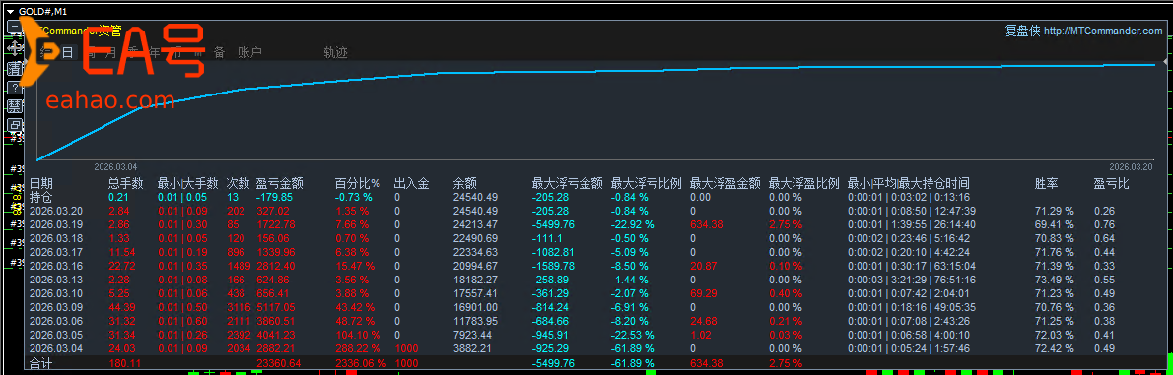
Task: Click the 百分比% column header
Action: [x=358, y=183]
